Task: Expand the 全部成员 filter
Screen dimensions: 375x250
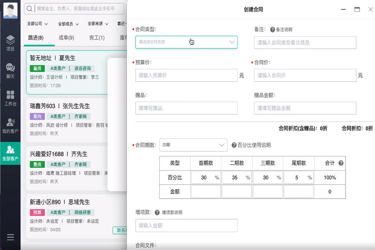Action: [68, 24]
